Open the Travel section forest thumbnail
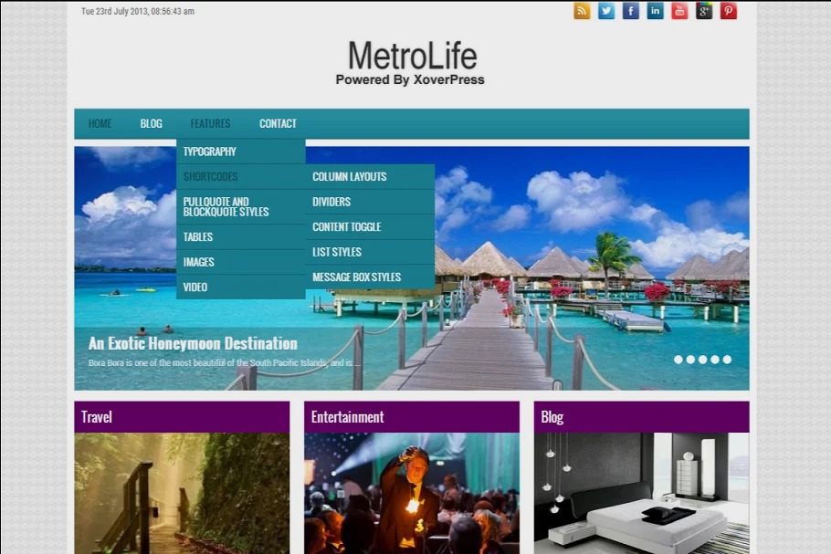 click(182, 493)
